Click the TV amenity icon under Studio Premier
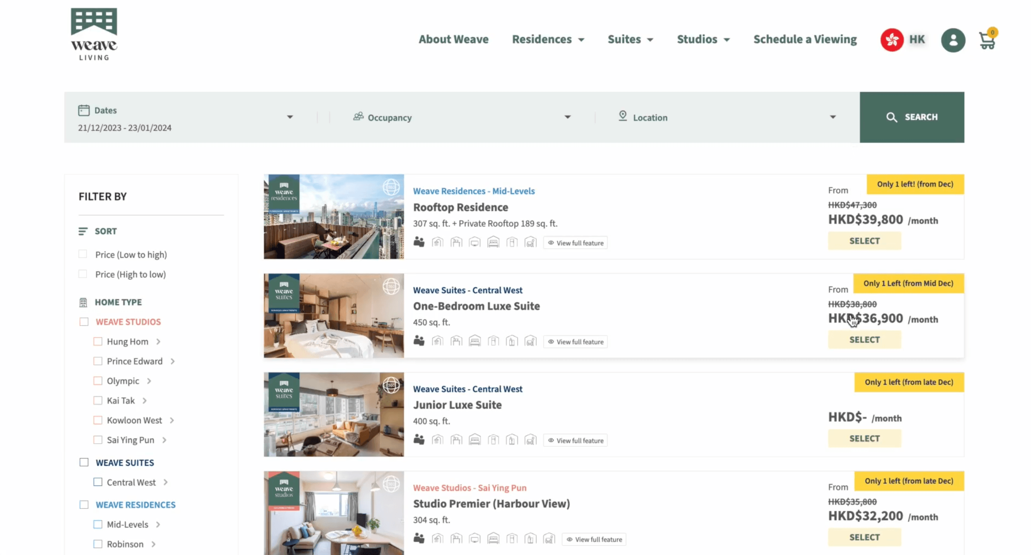Screen dimensions: 1031x555 pos(475,539)
